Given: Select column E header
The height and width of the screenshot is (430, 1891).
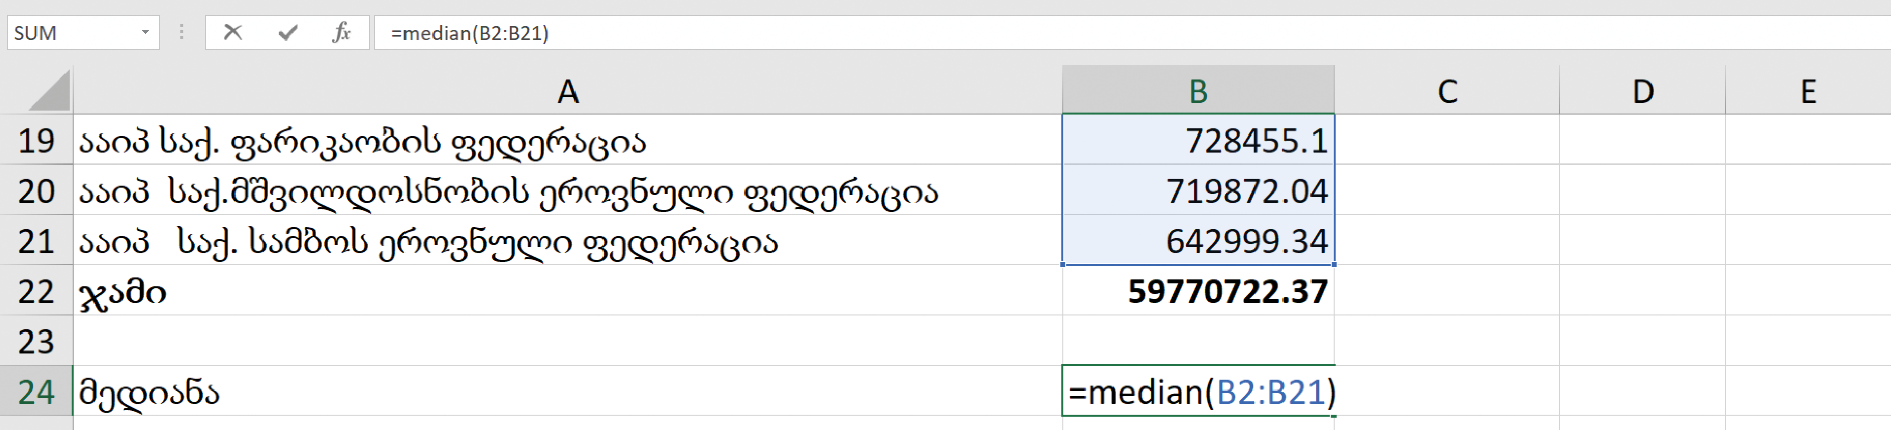Looking at the screenshot, I should (x=1808, y=90).
